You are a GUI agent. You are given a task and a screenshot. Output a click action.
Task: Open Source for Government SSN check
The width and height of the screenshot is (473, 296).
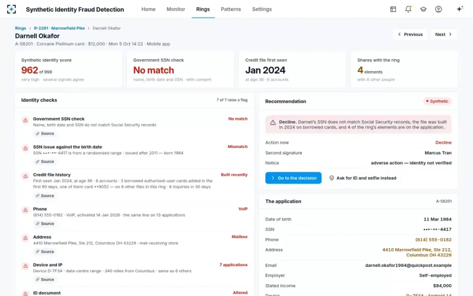45,133
